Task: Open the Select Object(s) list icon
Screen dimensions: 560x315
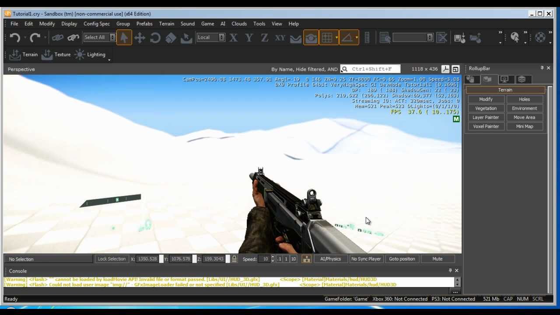Action: (x=385, y=38)
